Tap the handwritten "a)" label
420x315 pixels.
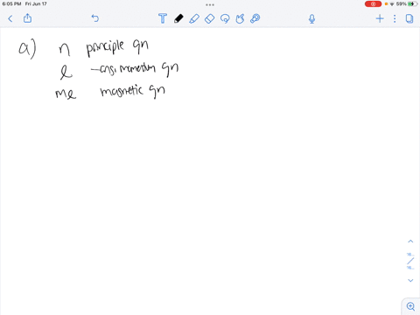pos(27,48)
